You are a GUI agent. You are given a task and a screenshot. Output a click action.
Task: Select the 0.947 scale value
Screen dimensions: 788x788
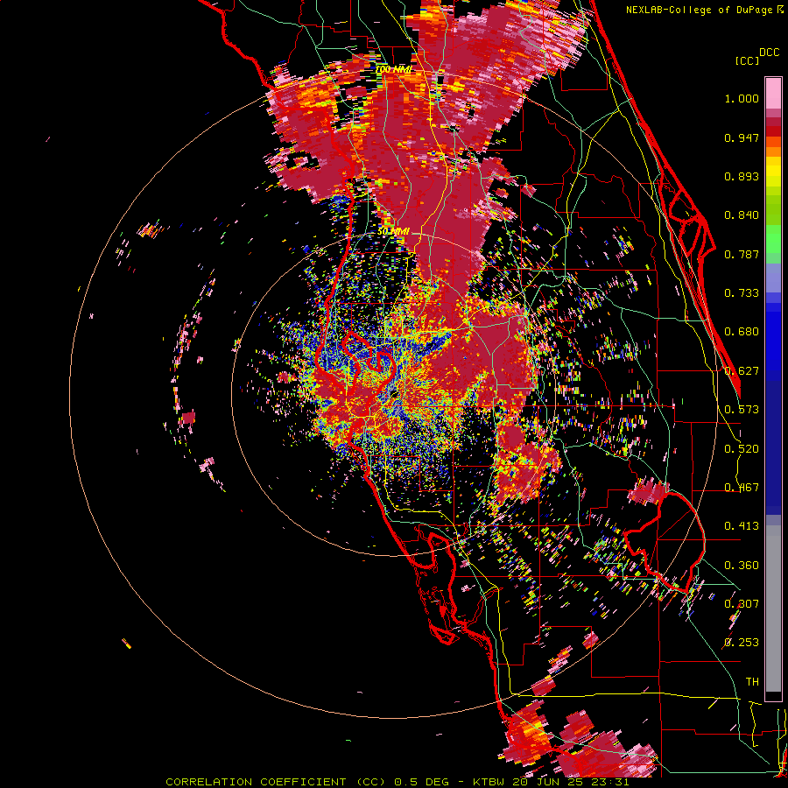(x=742, y=137)
